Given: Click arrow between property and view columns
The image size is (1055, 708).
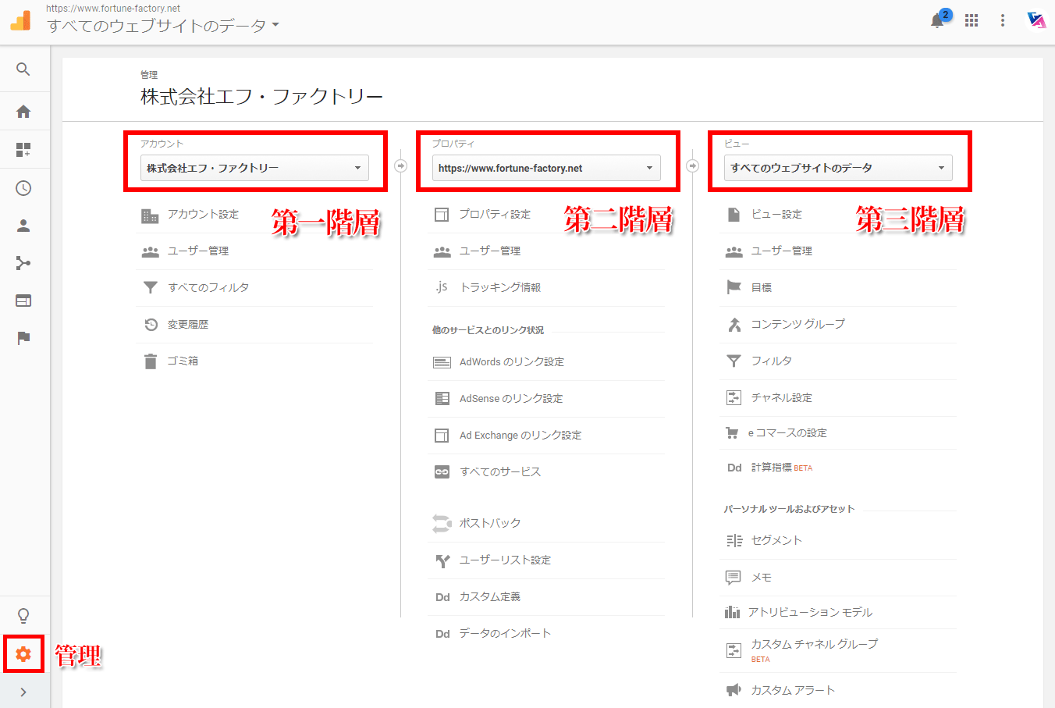Looking at the screenshot, I should point(693,165).
